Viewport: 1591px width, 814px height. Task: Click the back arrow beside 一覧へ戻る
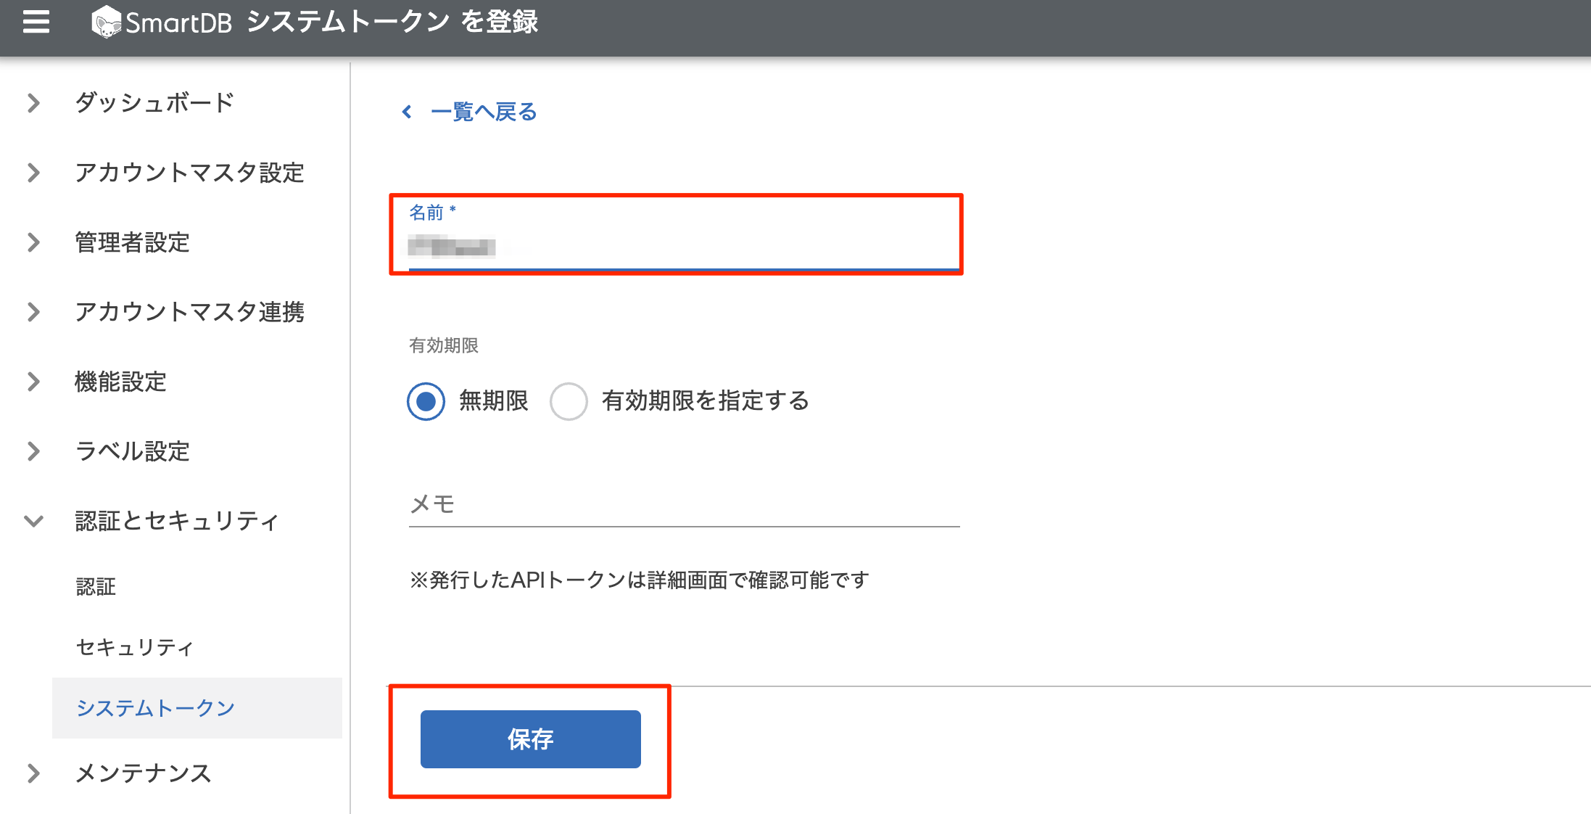[407, 112]
